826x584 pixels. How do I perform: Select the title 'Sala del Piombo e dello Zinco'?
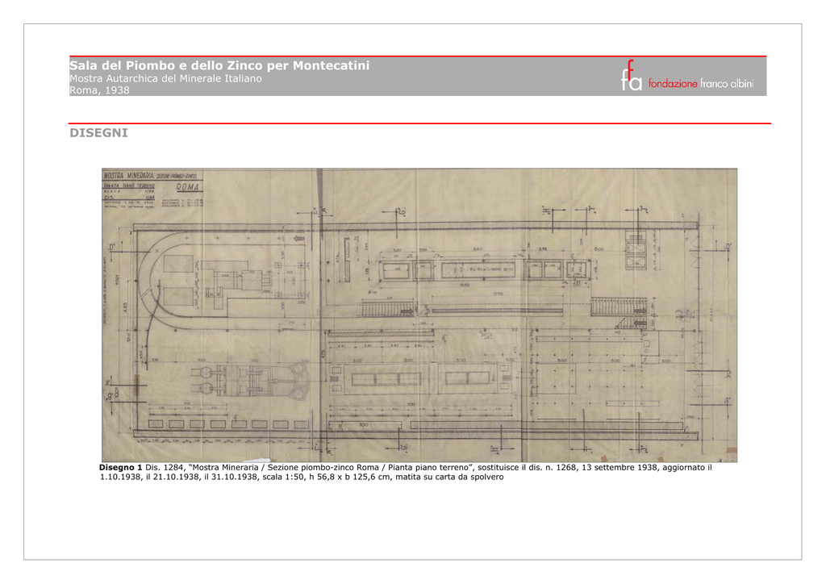(x=219, y=65)
